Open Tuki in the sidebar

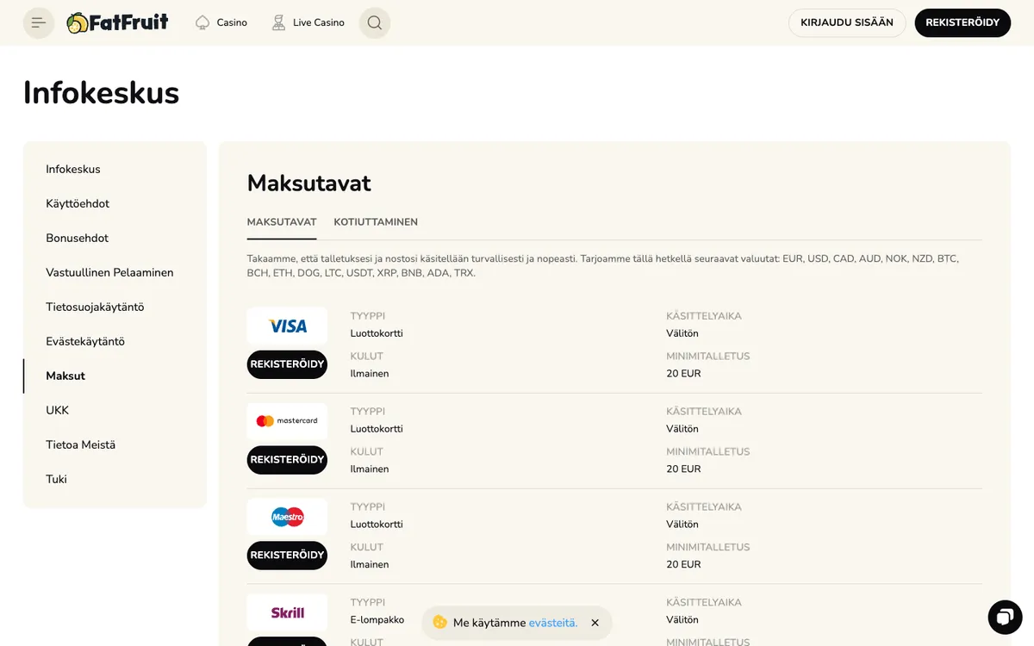[x=56, y=480]
